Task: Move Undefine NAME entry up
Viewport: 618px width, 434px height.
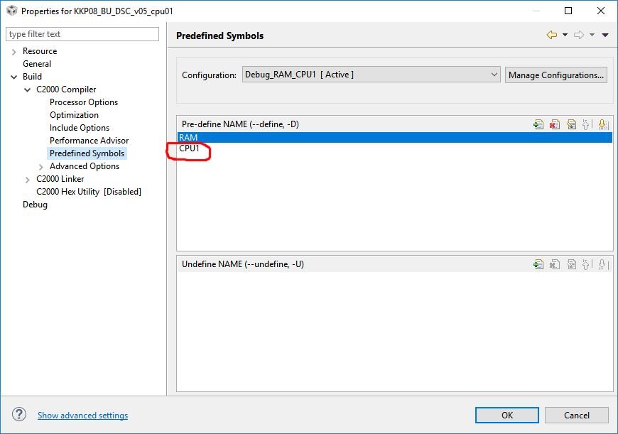Action: tap(587, 264)
